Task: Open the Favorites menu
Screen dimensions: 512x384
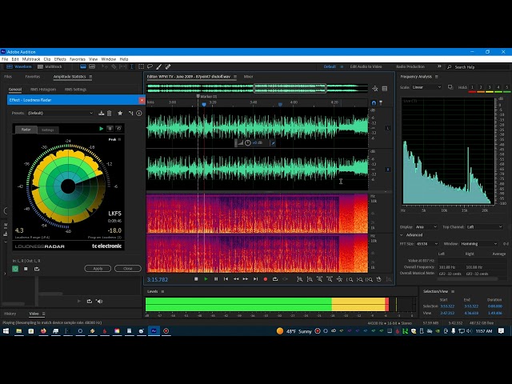Action: (x=78, y=59)
